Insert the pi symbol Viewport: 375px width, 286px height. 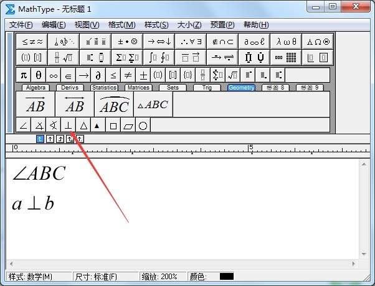click(23, 75)
